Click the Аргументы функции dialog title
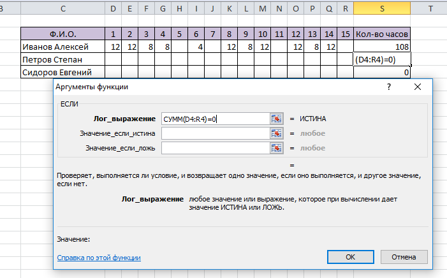 click(92, 87)
